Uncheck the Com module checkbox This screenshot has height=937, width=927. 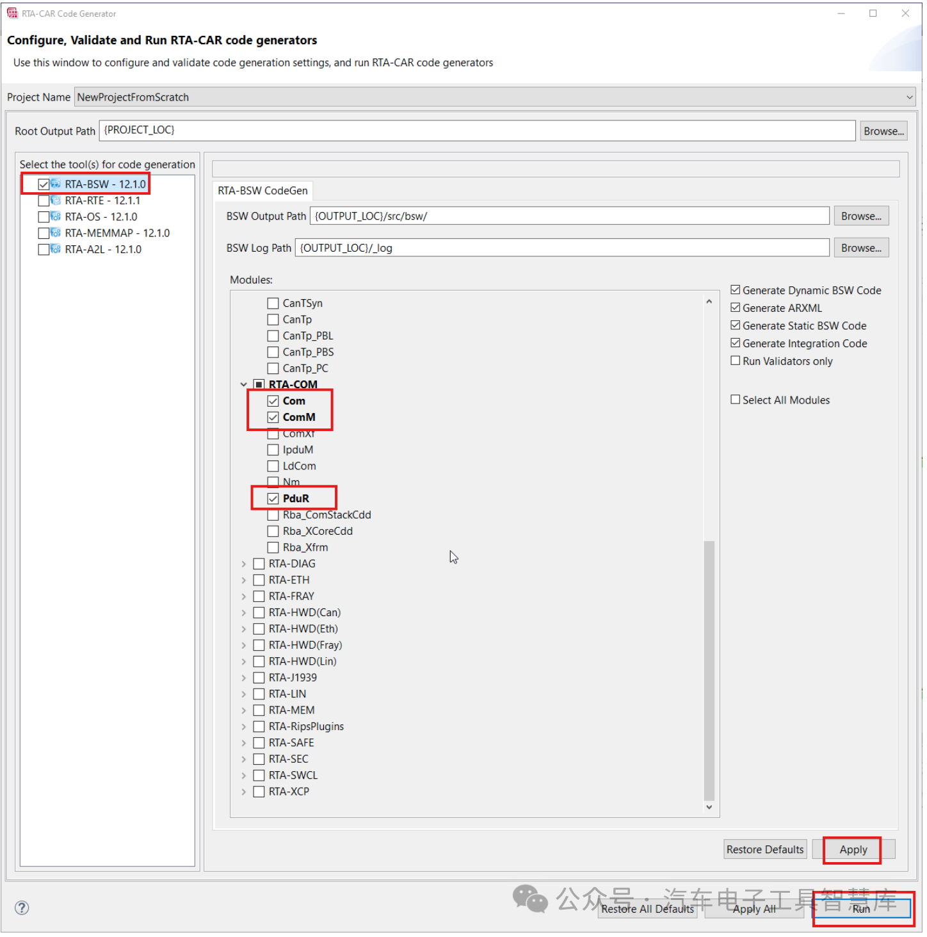click(x=273, y=402)
